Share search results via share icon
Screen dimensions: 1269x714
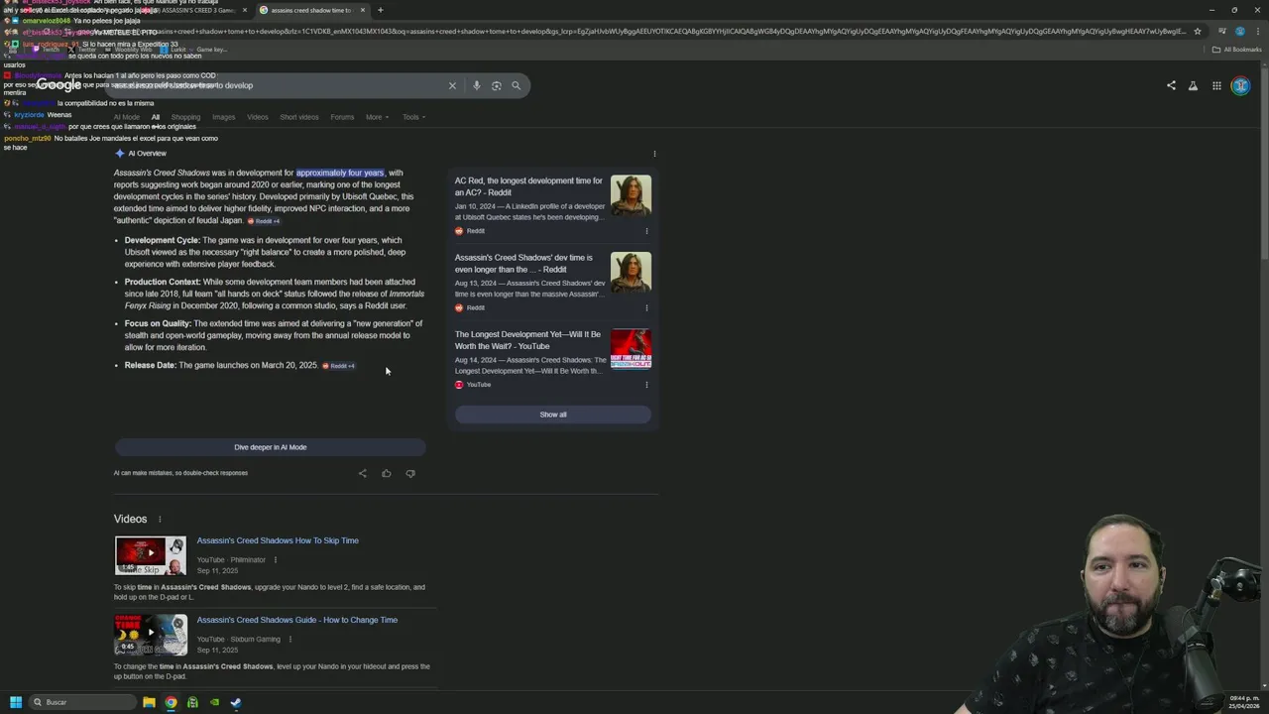[1171, 85]
